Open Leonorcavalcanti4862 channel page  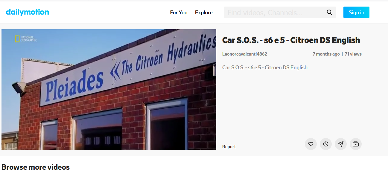coord(245,54)
